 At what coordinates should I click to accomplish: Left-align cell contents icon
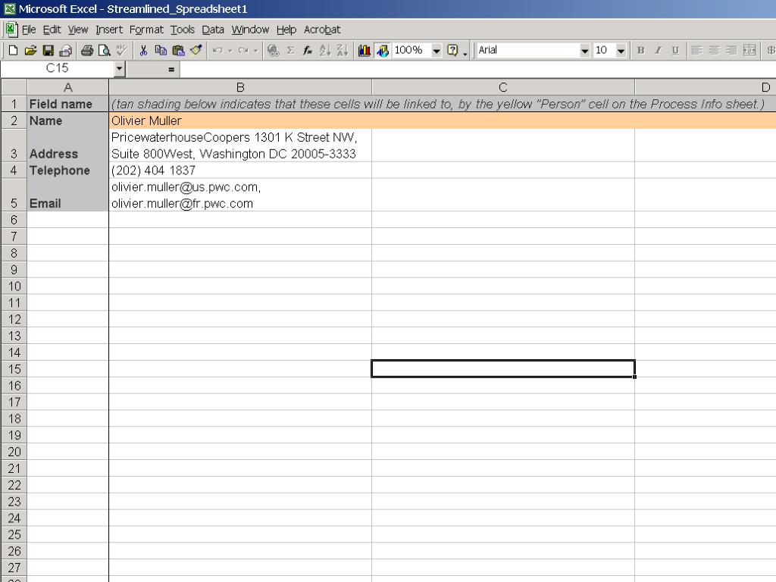tap(697, 50)
